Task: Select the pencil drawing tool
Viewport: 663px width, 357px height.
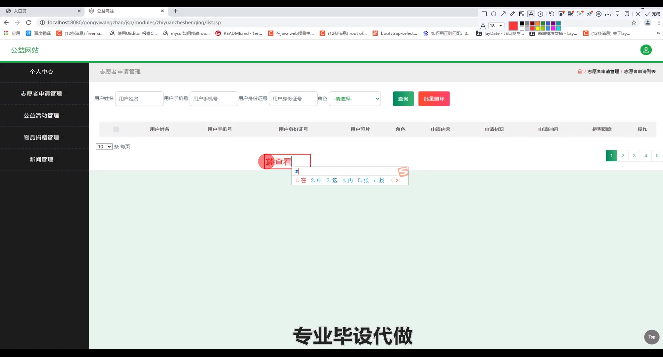Action: click(512, 14)
